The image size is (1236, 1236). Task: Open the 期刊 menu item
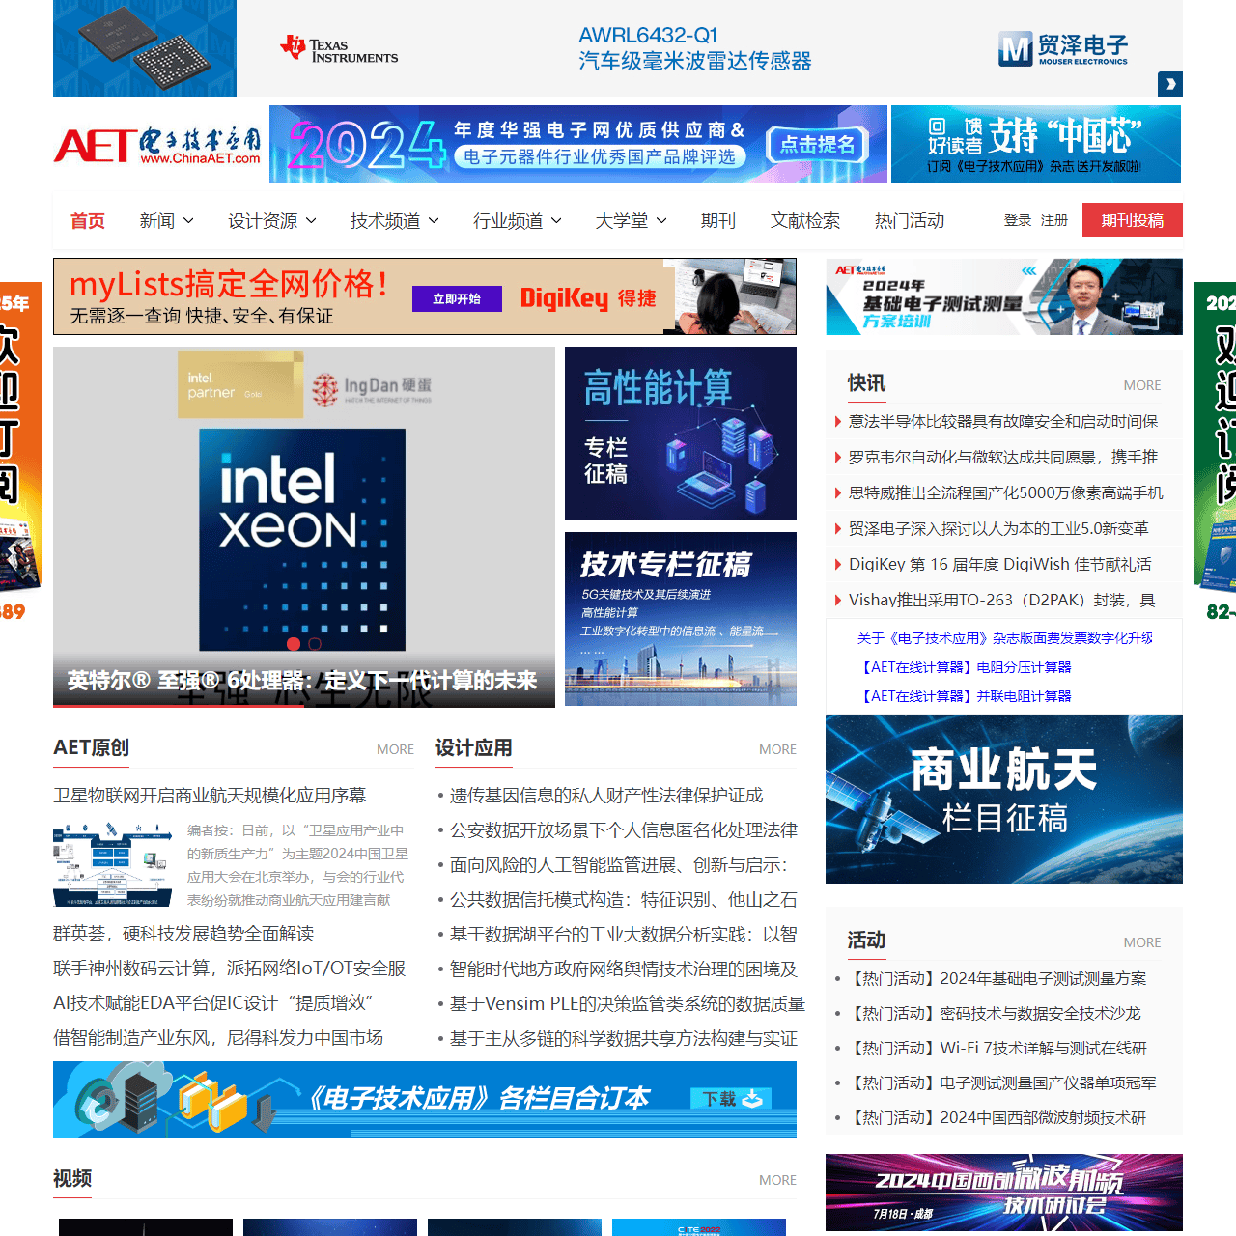(718, 221)
